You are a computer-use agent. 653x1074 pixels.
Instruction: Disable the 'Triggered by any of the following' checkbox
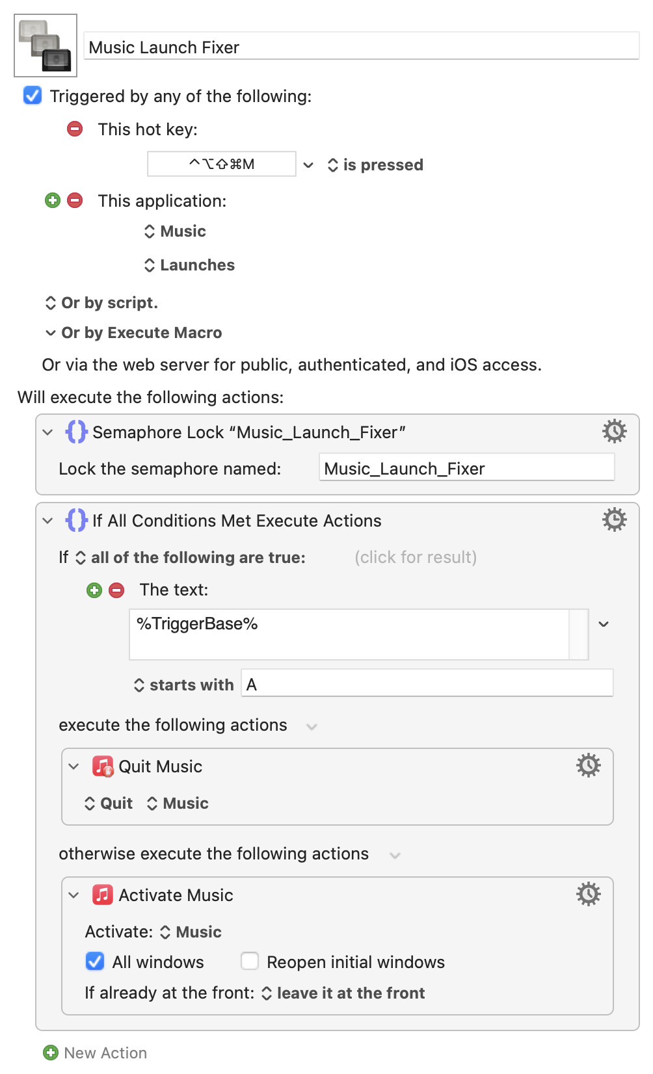(33, 96)
